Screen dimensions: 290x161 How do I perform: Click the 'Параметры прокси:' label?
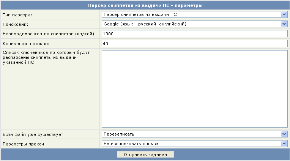[x=24, y=144]
